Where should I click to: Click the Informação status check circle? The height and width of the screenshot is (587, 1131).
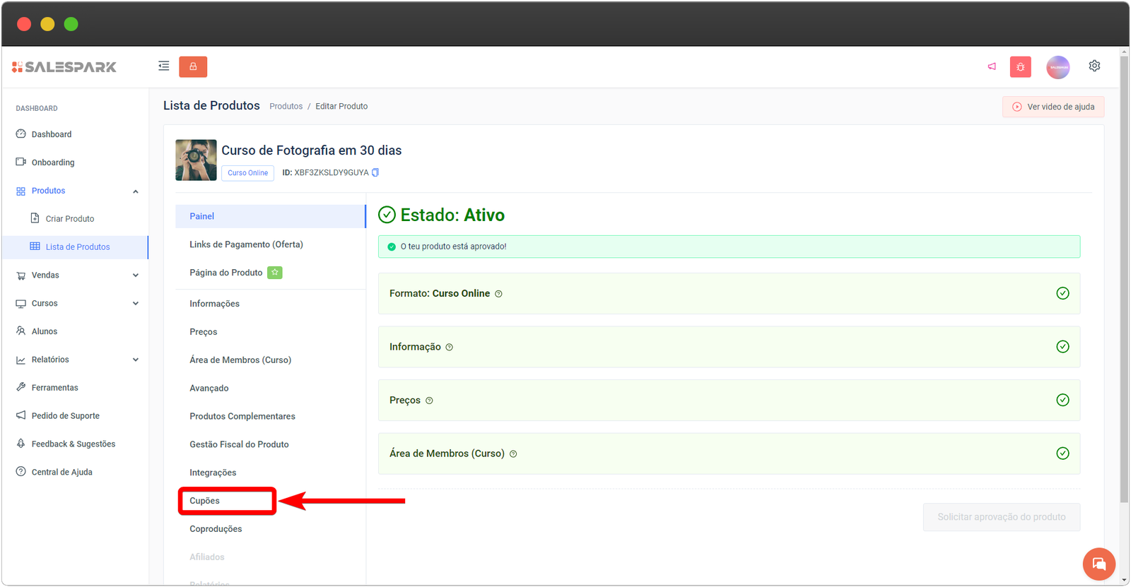(x=1062, y=347)
